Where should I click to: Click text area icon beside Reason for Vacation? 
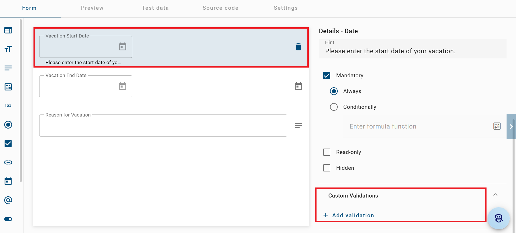[298, 125]
